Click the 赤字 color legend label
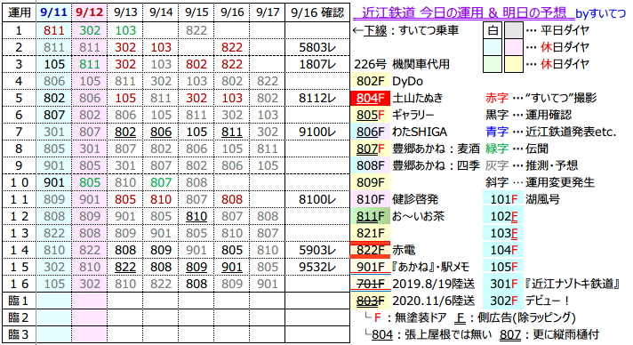Image resolution: width=633 pixels, height=345 pixels. (497, 98)
